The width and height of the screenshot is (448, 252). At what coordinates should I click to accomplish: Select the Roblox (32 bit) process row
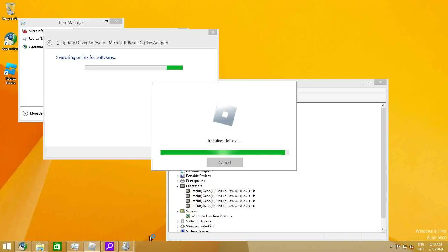click(x=32, y=39)
